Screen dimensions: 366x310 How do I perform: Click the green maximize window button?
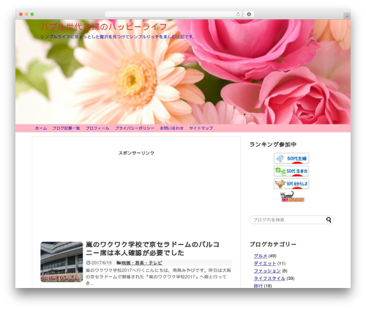[x=32, y=14]
